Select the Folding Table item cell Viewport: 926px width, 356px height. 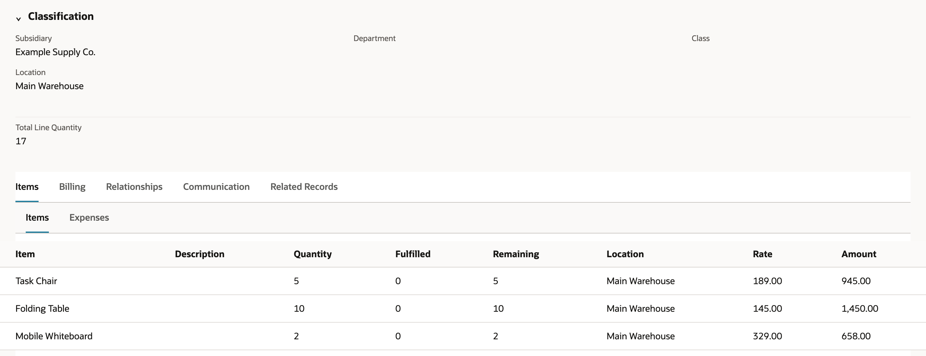[42, 309]
